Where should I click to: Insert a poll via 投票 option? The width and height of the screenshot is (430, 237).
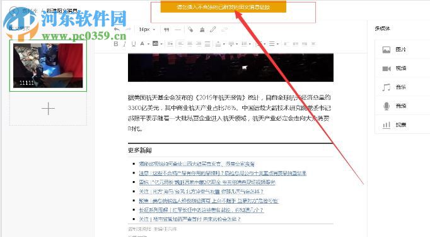point(402,125)
